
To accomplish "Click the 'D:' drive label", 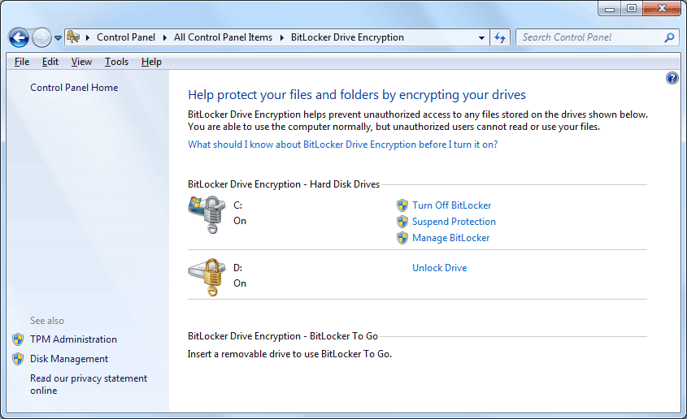I will pos(237,268).
